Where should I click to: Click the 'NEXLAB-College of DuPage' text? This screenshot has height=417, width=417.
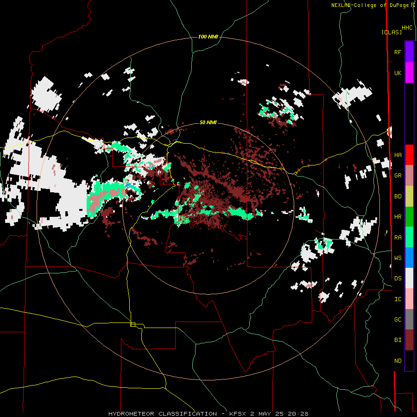370,5
